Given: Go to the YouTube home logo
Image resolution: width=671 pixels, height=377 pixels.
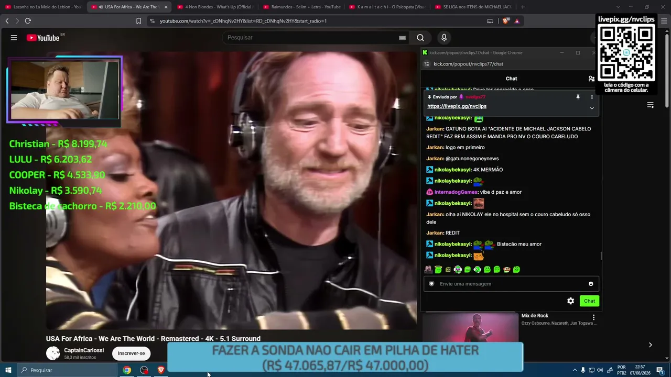Looking at the screenshot, I should click(43, 38).
